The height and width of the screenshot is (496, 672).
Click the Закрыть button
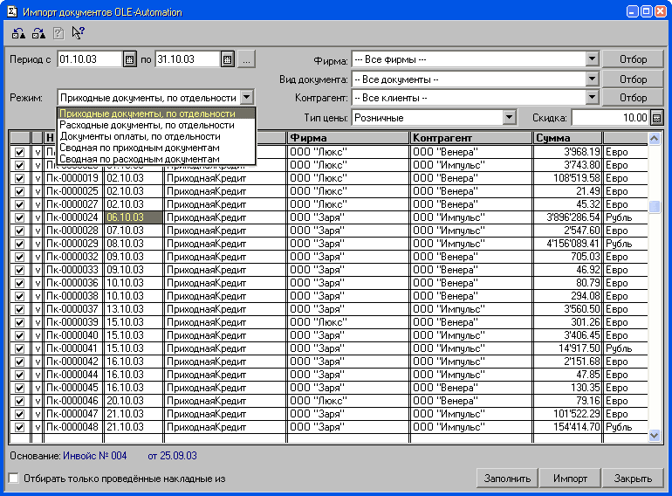(633, 479)
